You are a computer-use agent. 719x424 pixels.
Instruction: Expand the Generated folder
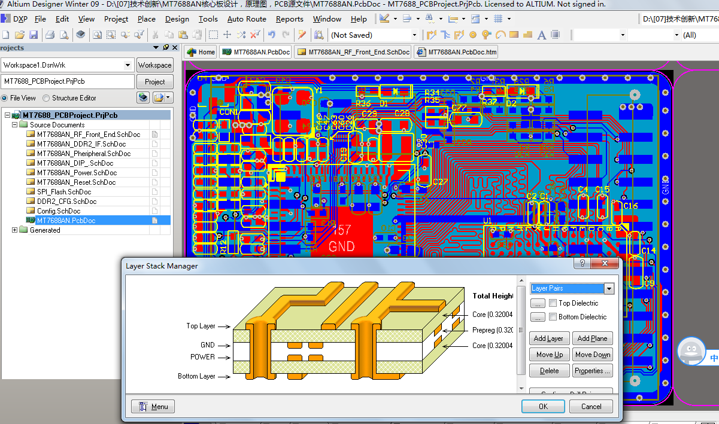click(x=15, y=230)
